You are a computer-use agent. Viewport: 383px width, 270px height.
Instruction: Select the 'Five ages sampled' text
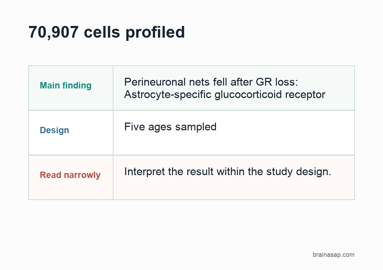[170, 127]
